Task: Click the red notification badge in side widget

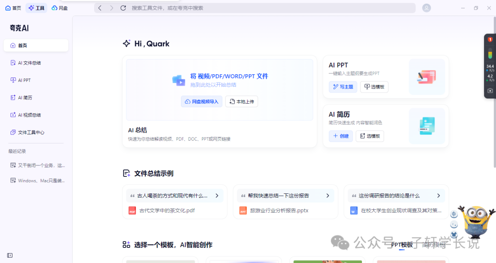Action: tap(490, 39)
